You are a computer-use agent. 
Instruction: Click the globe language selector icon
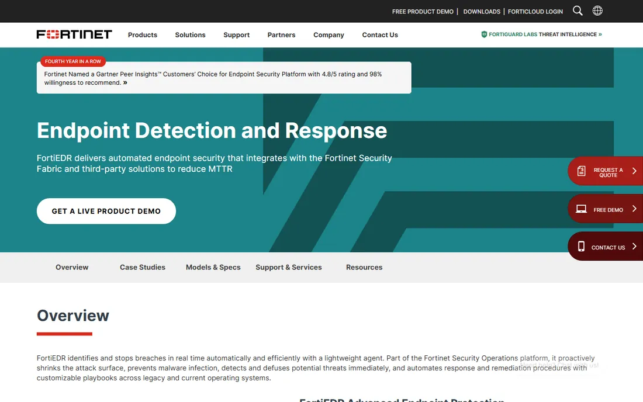click(x=597, y=11)
